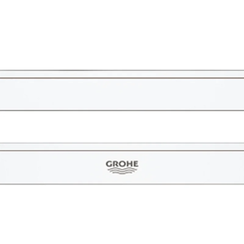Viewport: 244px width, 244px height.
Task: Click the top chrome edge of lower panel
Action: tap(122, 143)
